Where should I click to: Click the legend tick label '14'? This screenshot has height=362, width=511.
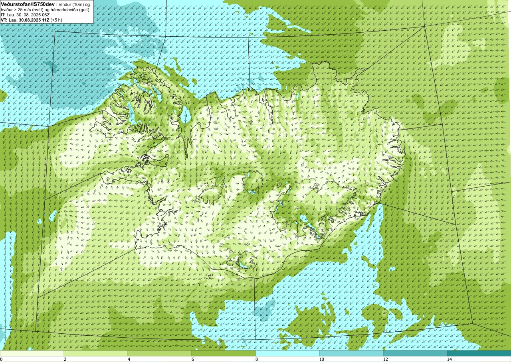click(x=449, y=359)
